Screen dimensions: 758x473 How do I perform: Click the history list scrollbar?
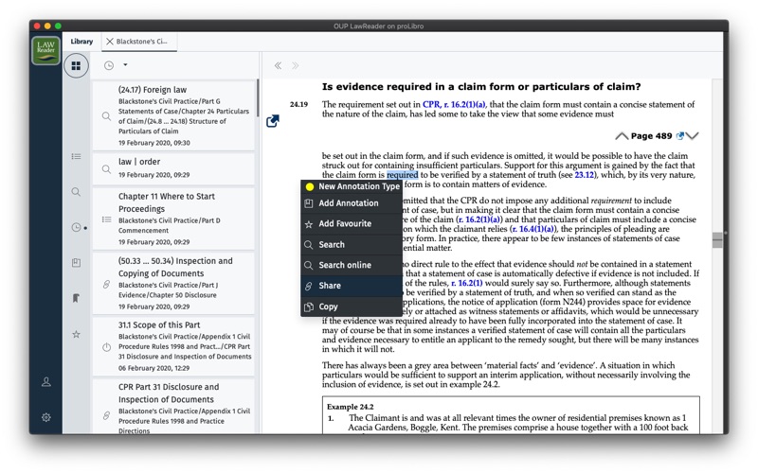(258, 98)
